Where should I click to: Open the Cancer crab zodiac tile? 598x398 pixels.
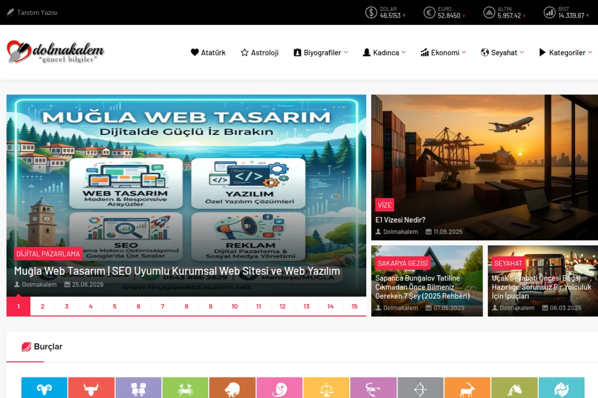coord(185,388)
